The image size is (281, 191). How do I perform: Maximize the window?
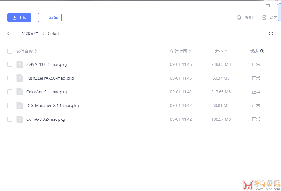click(268, 6)
